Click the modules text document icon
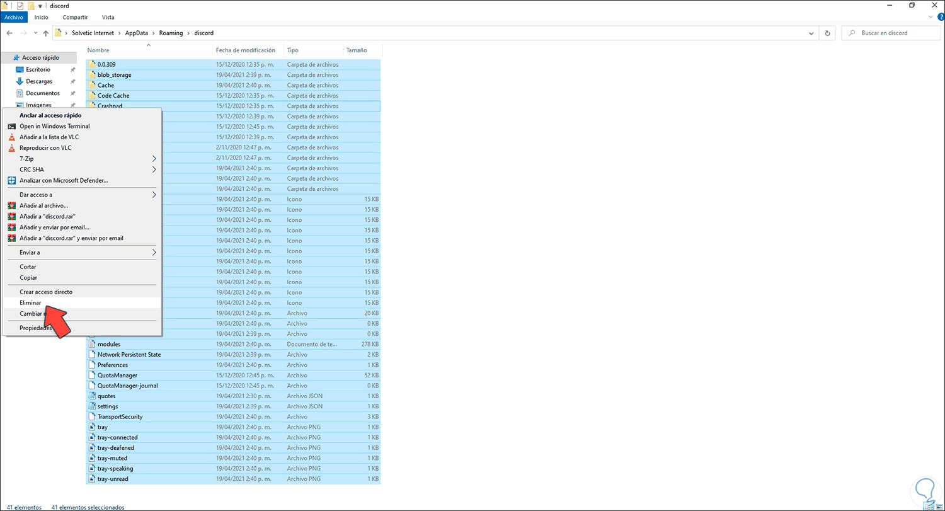 92,344
